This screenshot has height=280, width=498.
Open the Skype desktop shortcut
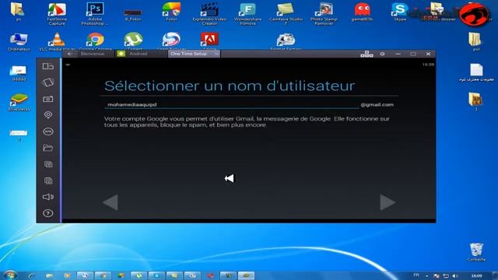pos(399,12)
